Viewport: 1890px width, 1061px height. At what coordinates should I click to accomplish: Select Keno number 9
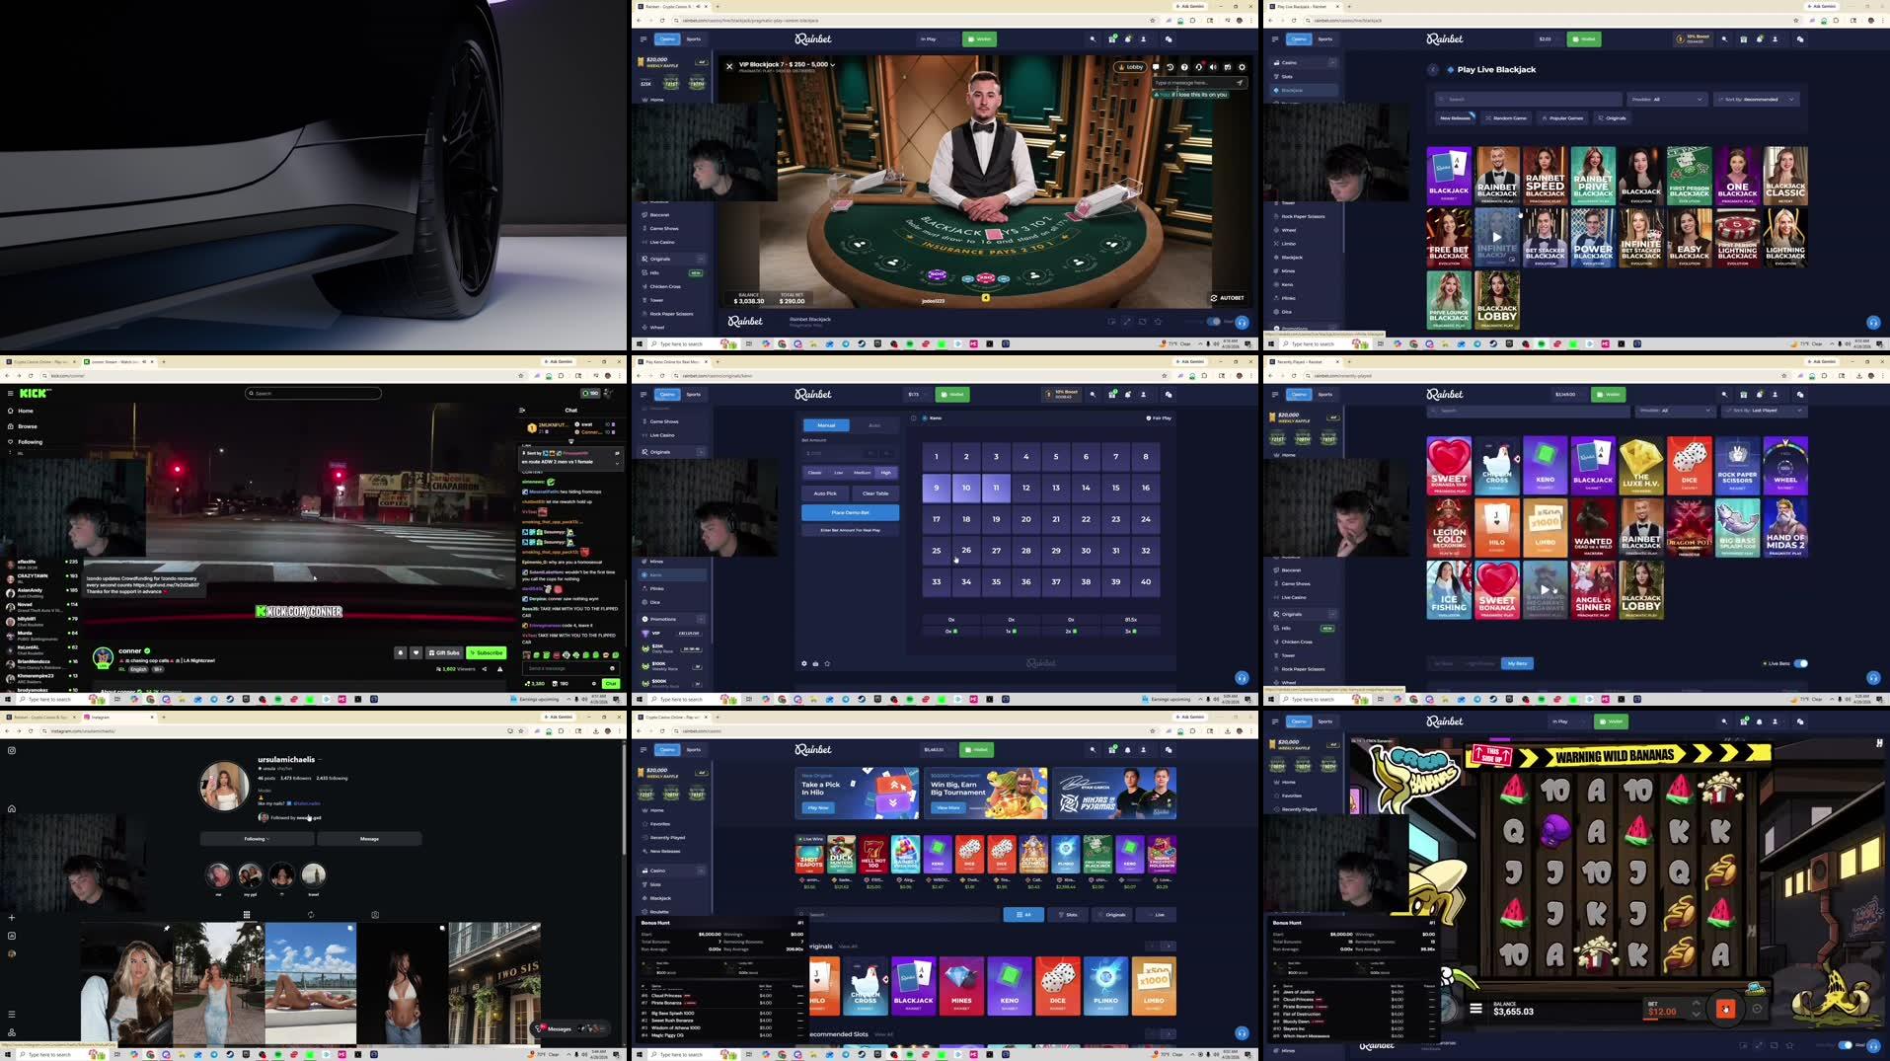[937, 488]
